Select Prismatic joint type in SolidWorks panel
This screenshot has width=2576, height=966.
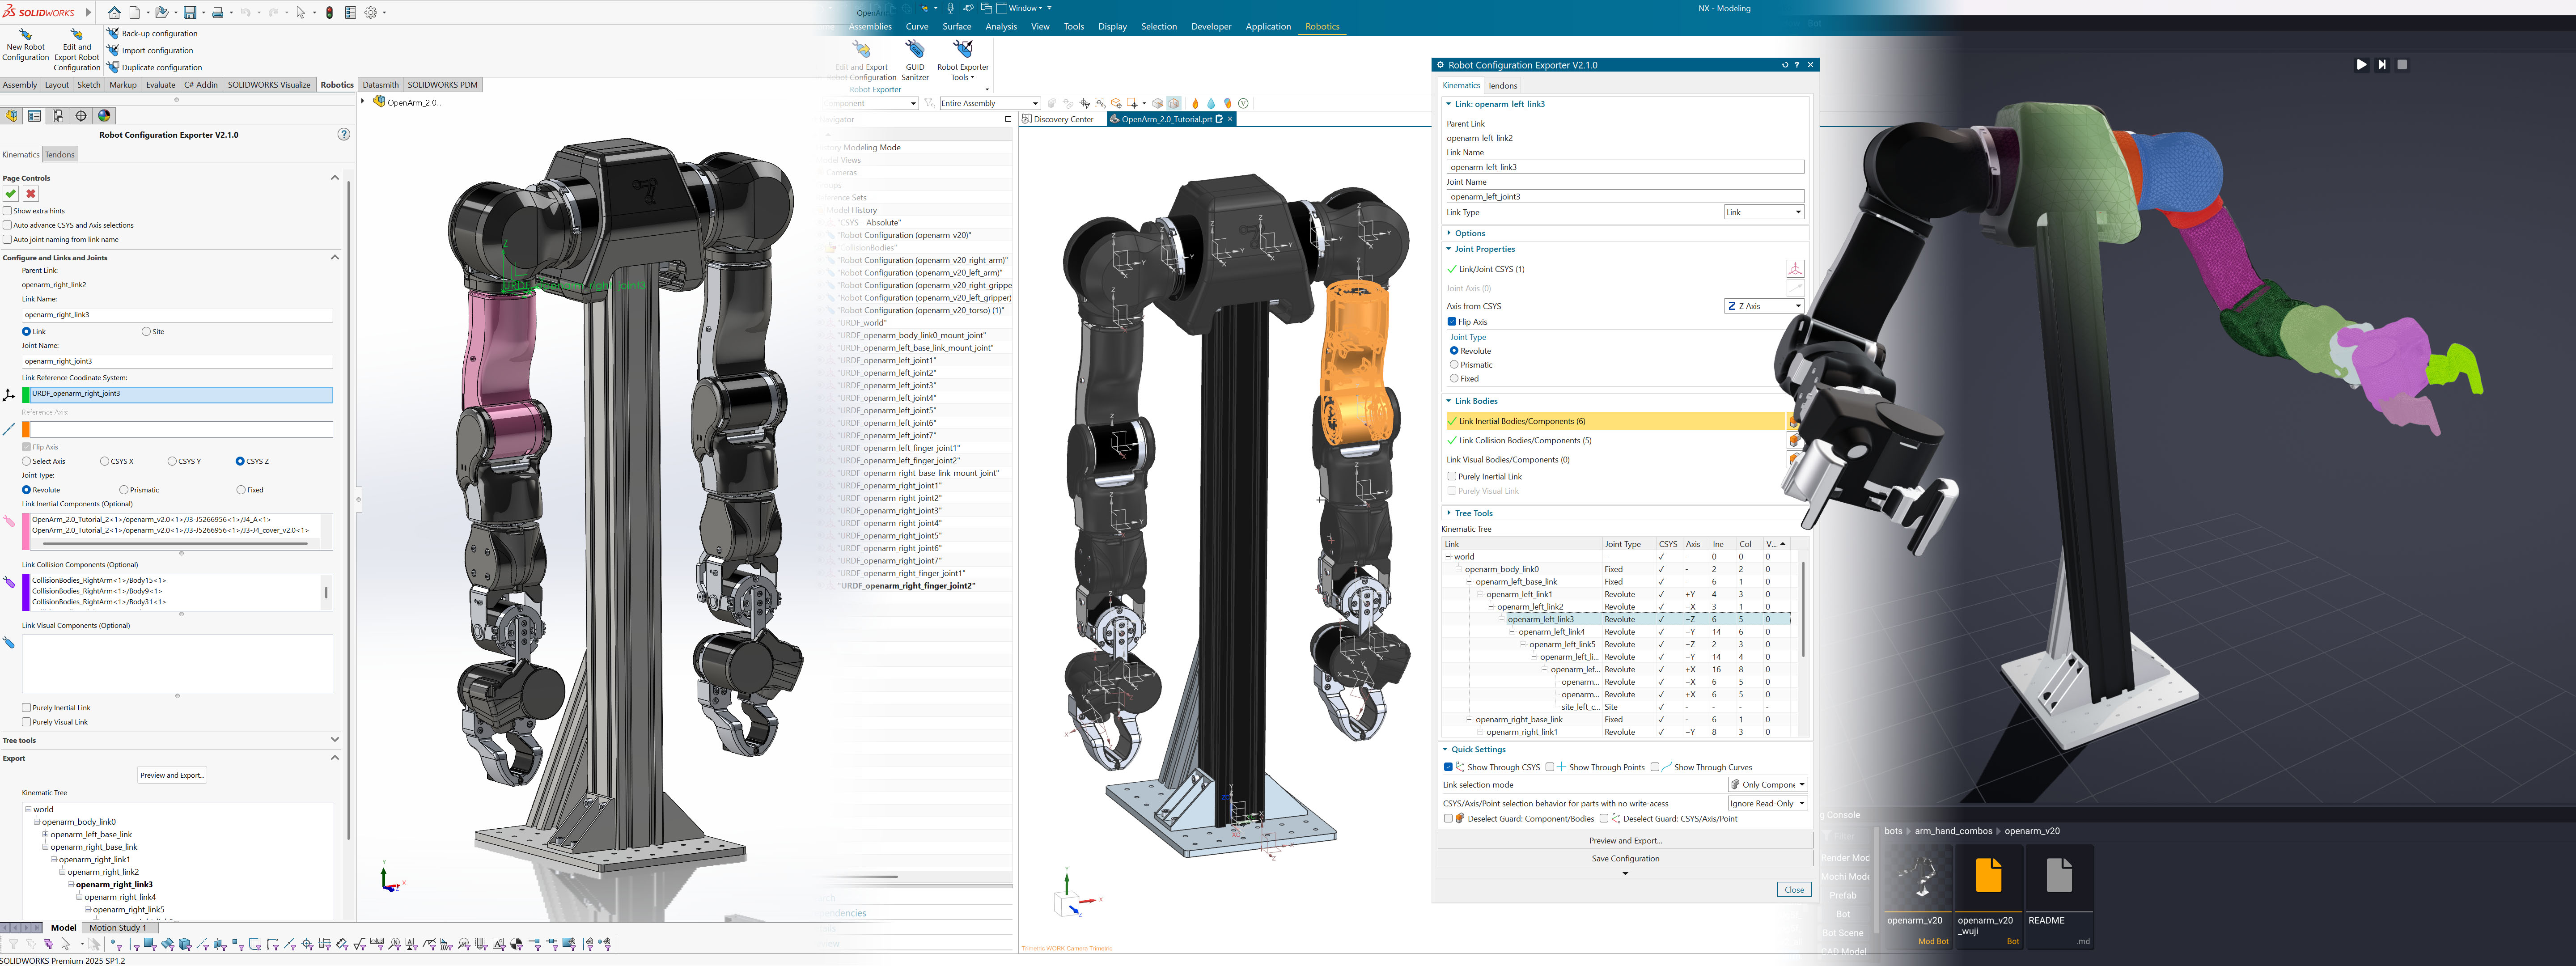point(123,490)
